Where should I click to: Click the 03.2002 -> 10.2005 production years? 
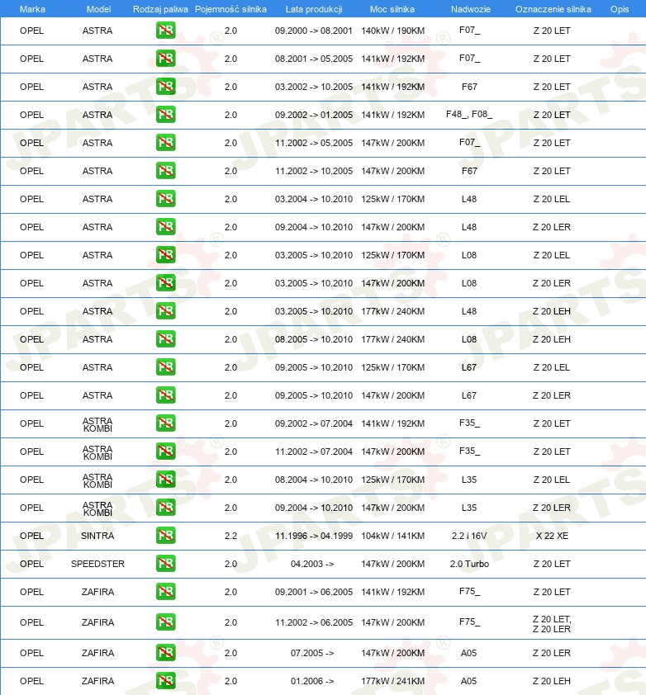pyautogui.click(x=314, y=87)
